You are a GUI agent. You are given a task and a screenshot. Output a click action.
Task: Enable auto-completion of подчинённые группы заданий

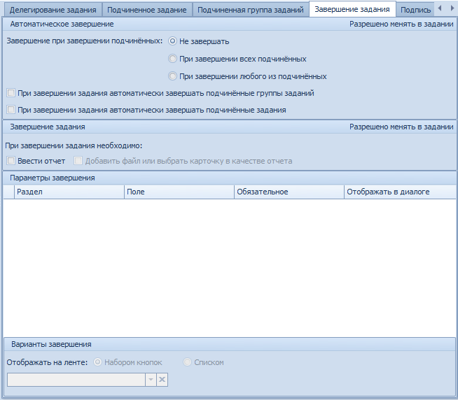(x=11, y=93)
